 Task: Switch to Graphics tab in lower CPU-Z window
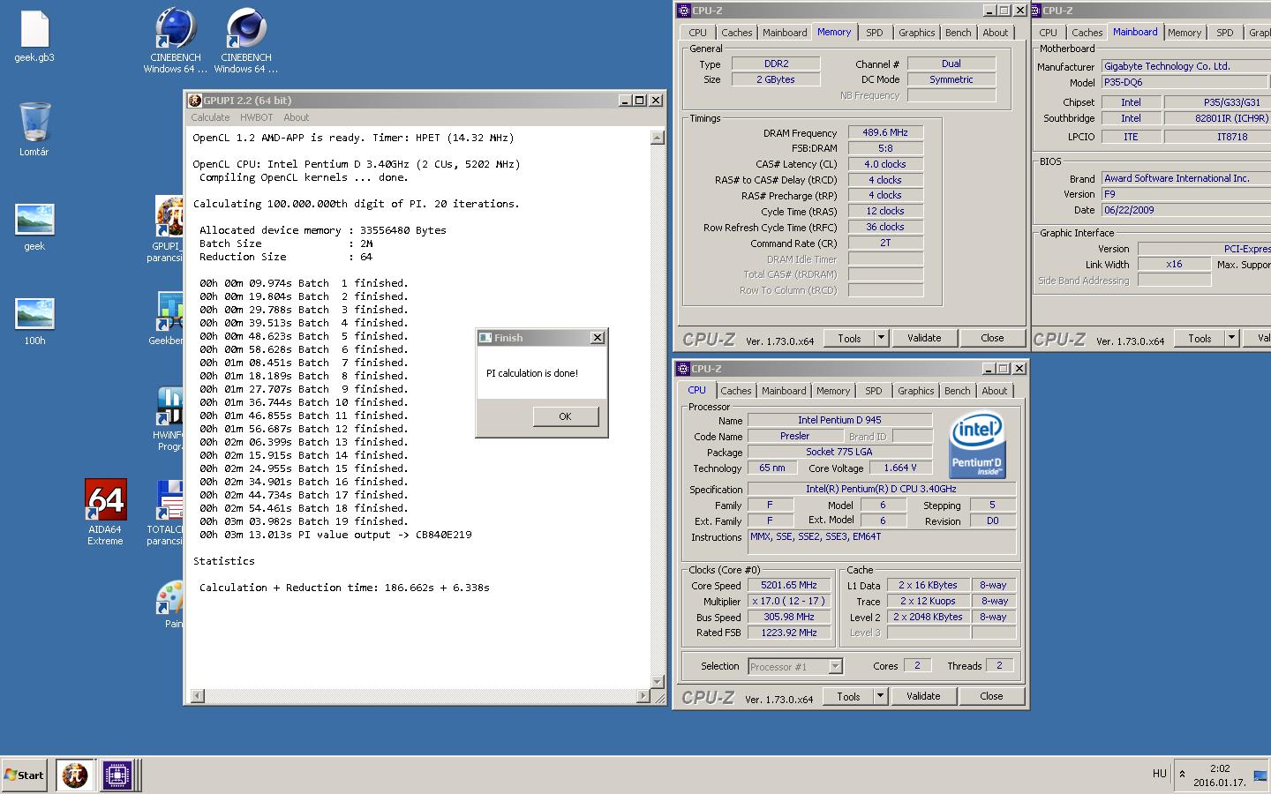pyautogui.click(x=915, y=391)
